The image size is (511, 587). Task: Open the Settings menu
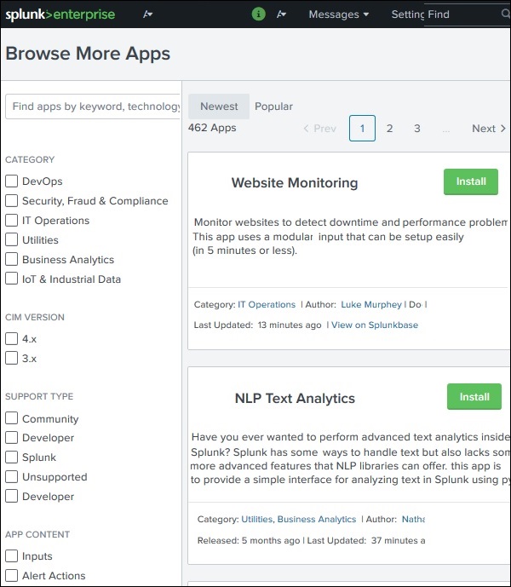click(x=407, y=14)
